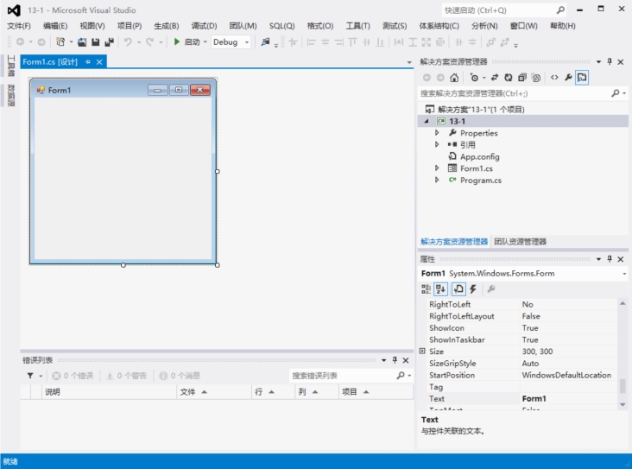Expand the Properties node in the solution tree
632x469 pixels.
437,133
